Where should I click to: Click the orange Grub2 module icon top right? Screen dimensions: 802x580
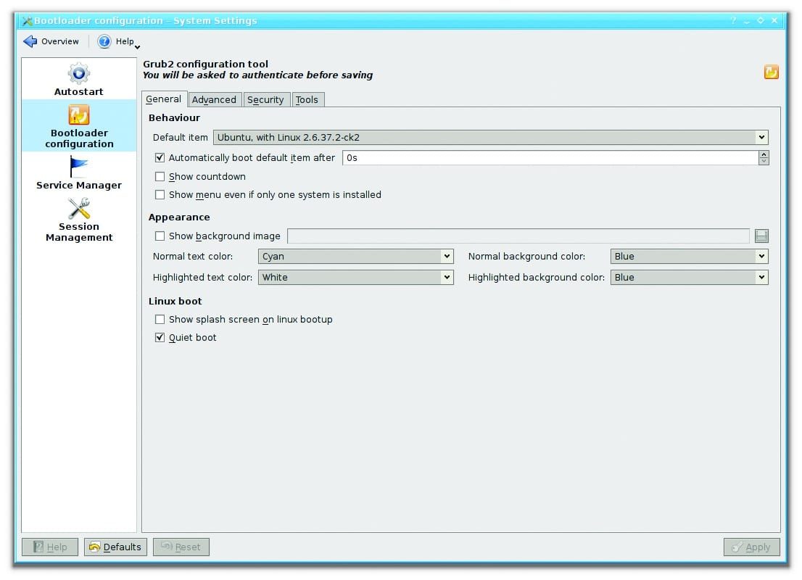[771, 72]
